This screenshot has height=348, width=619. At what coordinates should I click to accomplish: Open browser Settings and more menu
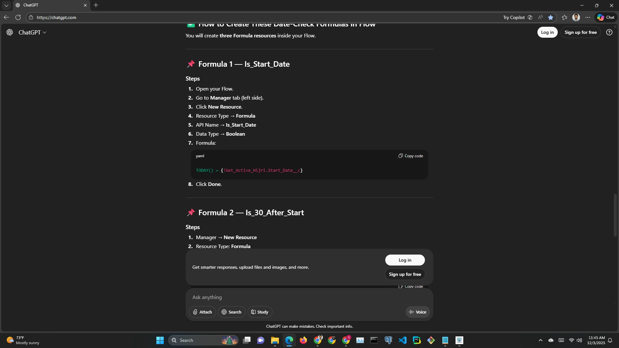[x=588, y=17]
